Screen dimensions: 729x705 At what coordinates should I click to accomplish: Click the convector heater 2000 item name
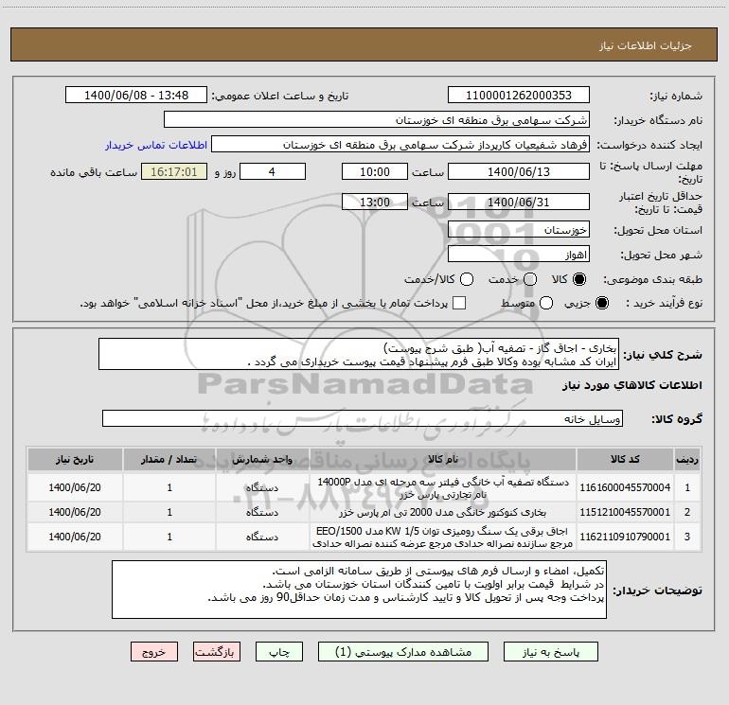(443, 512)
